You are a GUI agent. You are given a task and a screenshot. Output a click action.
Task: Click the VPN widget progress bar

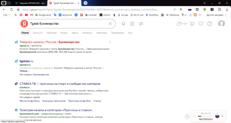tap(205, 116)
